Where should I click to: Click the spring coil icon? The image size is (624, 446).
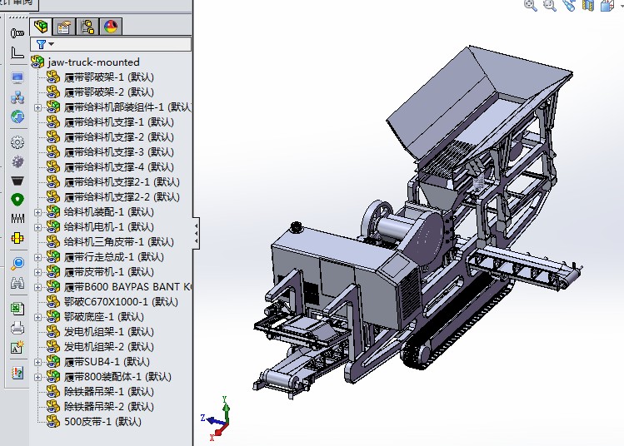pyautogui.click(x=17, y=218)
